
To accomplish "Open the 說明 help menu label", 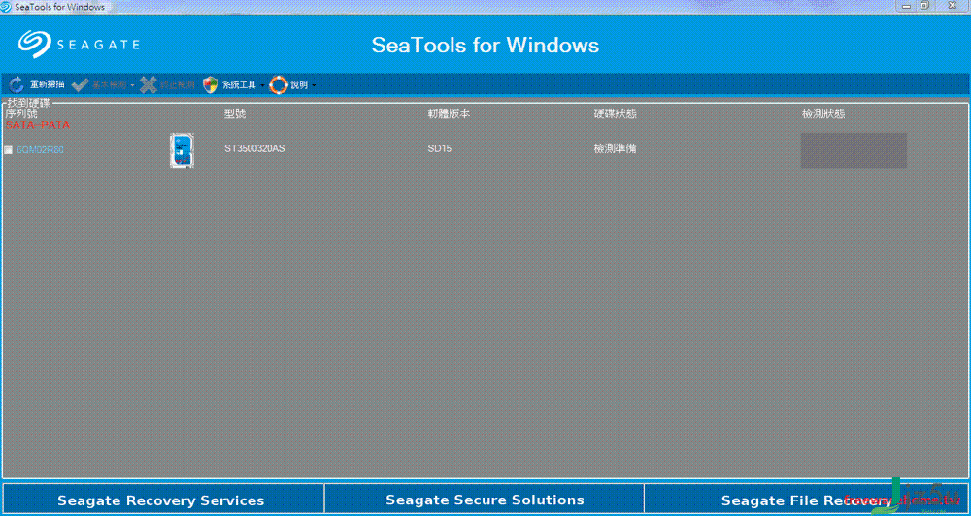I will [x=299, y=84].
